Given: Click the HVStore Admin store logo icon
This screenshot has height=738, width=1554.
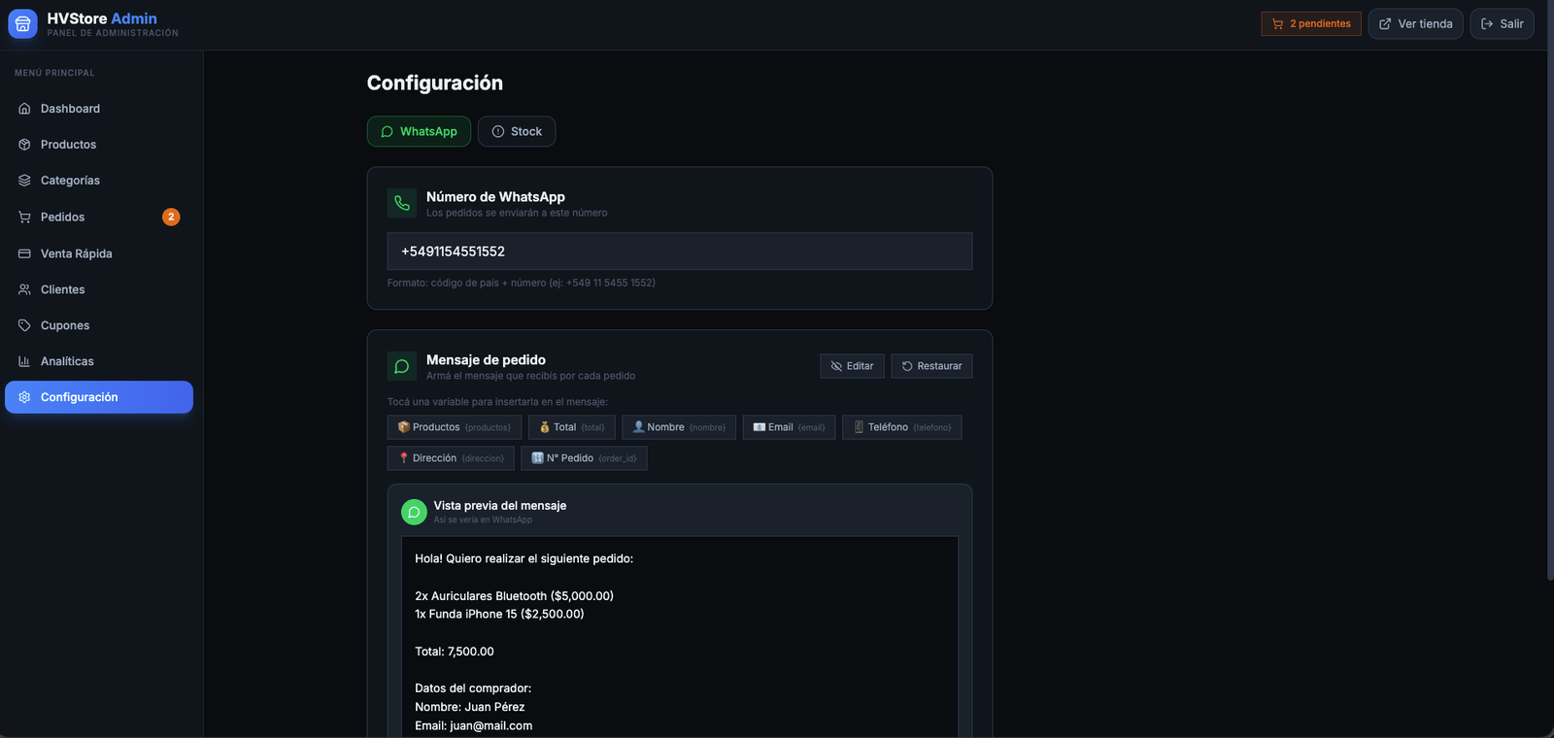Looking at the screenshot, I should (22, 24).
